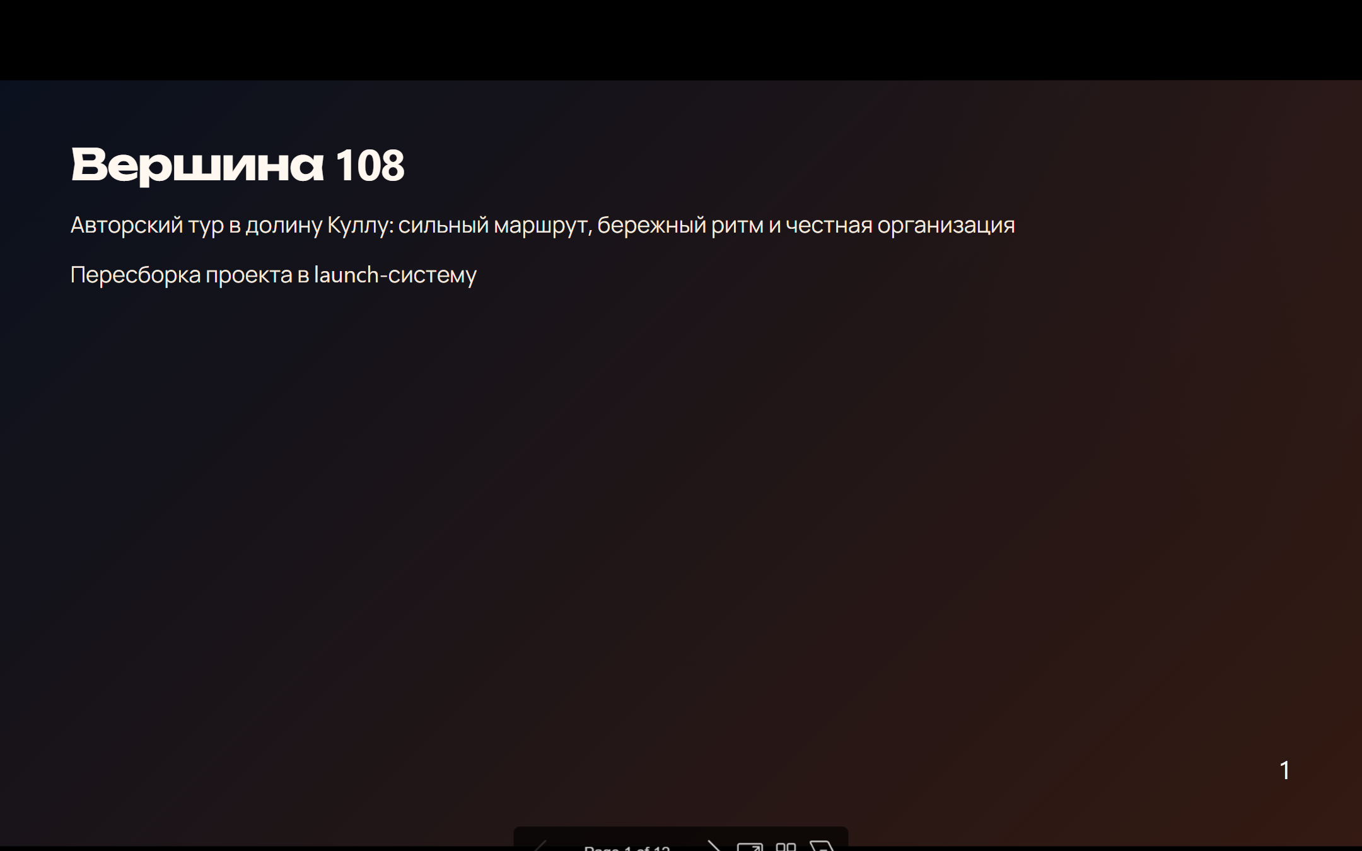
Task: Click the word 'Вершина' in the heading
Action: (x=197, y=165)
